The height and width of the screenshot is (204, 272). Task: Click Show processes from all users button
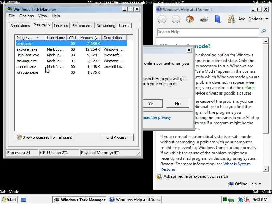tap(45, 137)
